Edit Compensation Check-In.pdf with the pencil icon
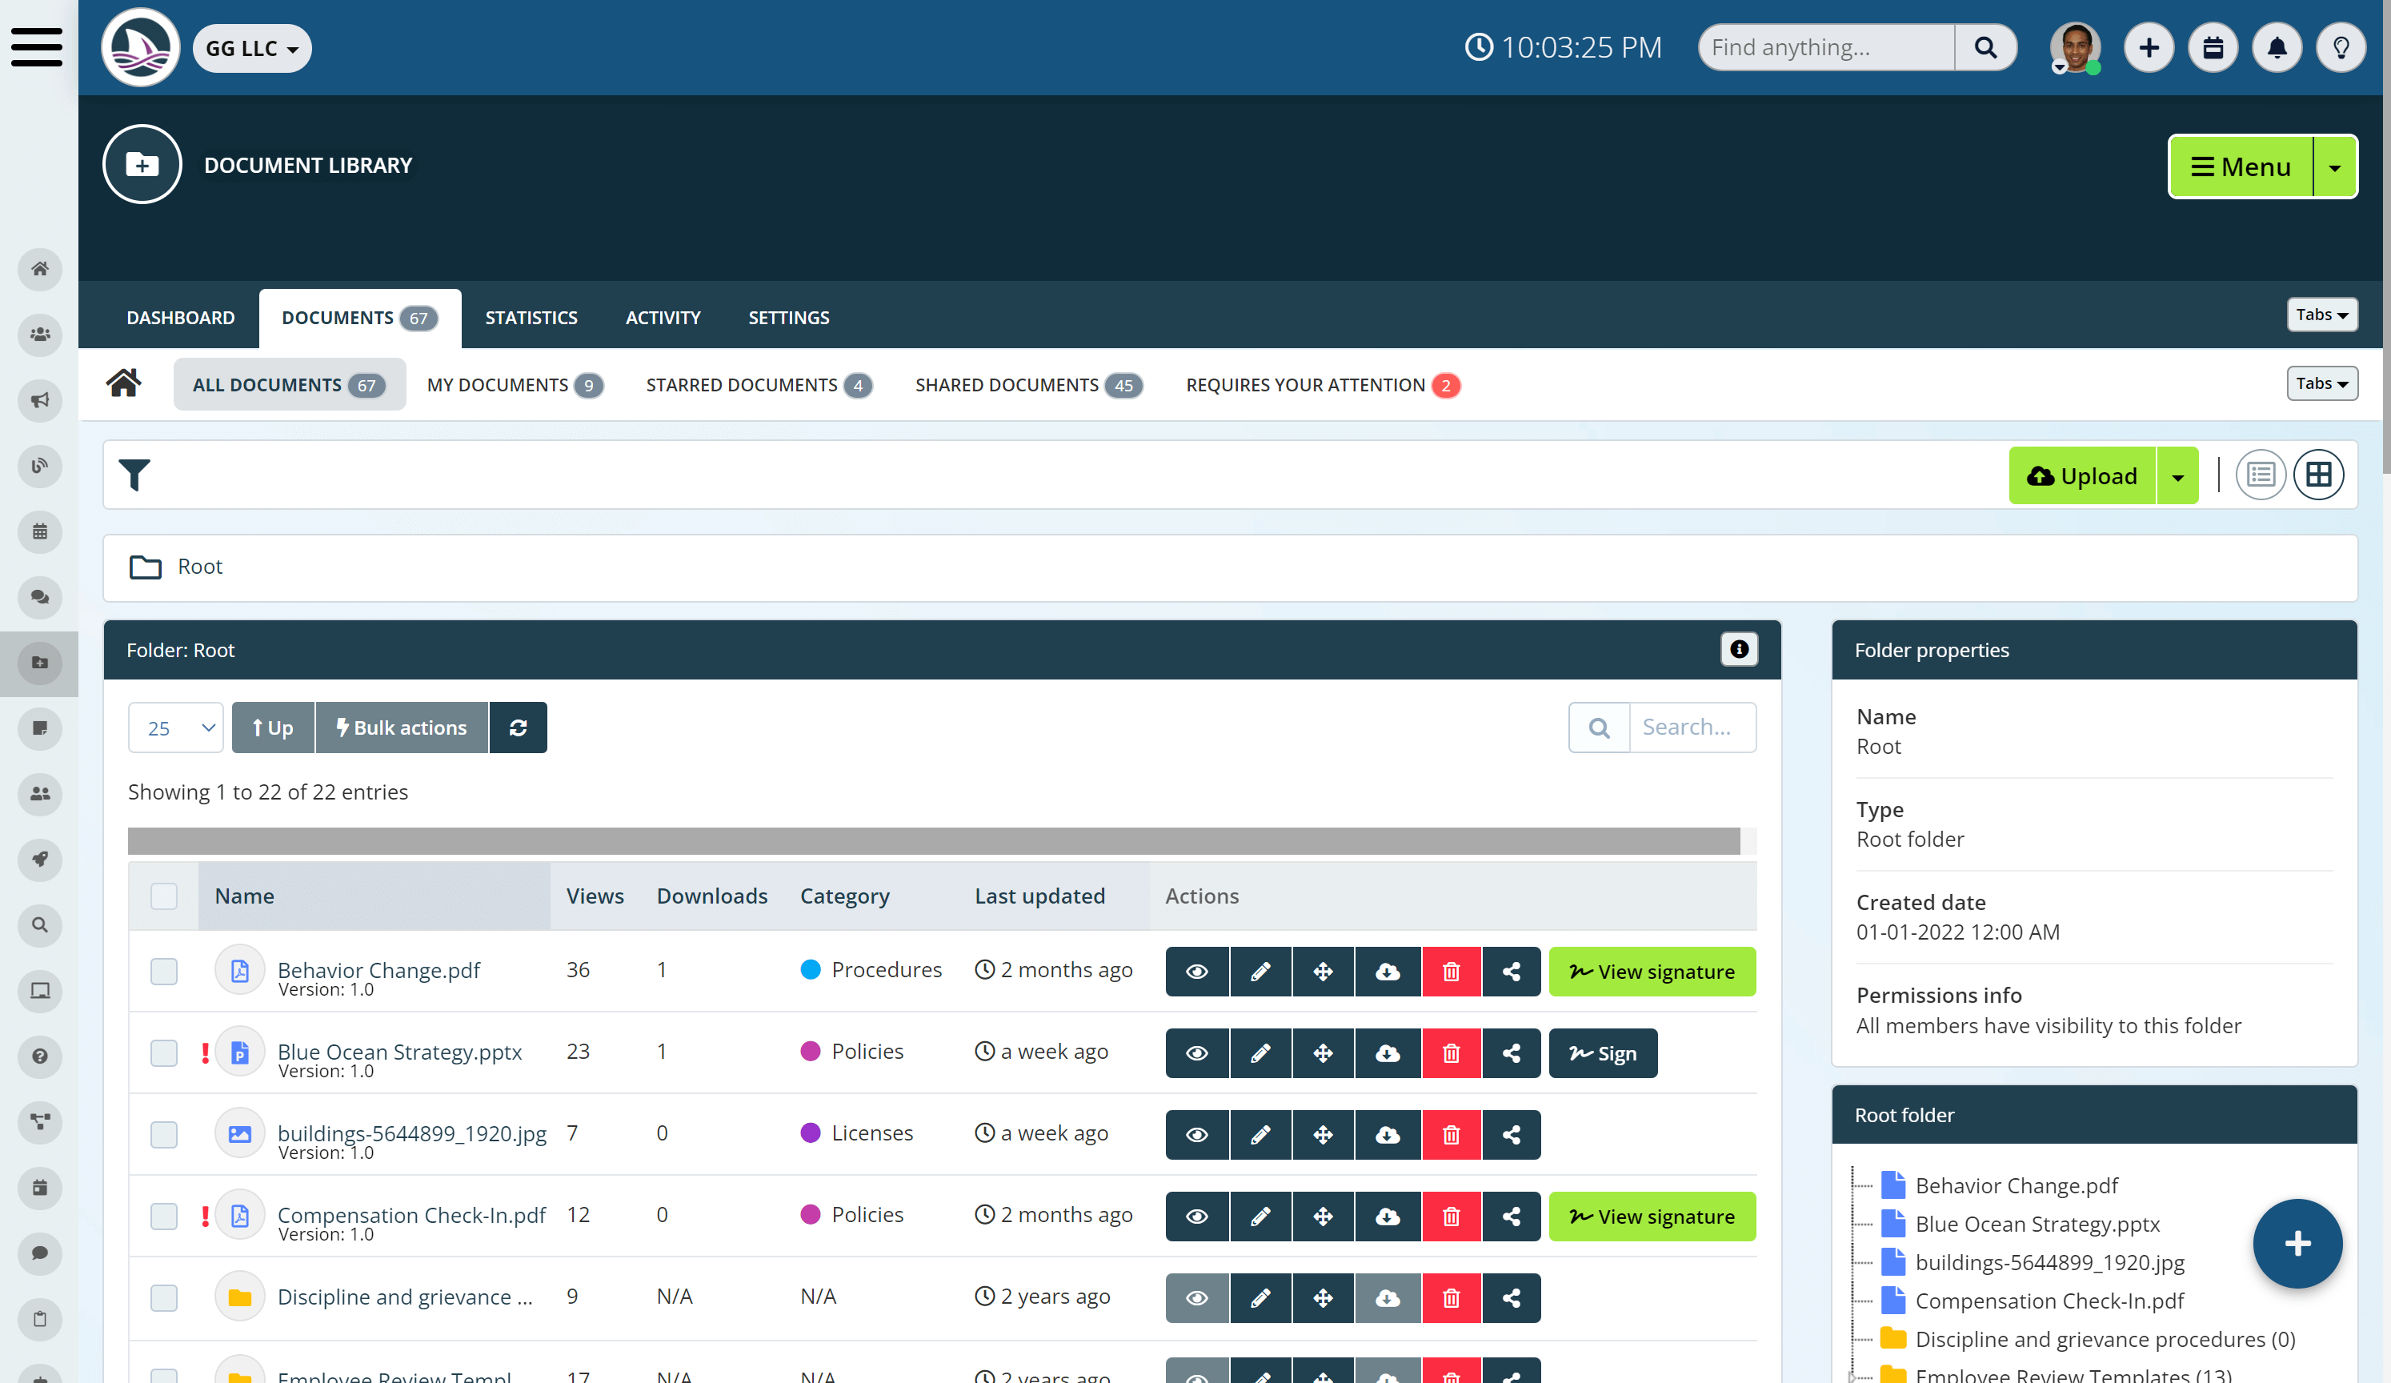 1260,1216
